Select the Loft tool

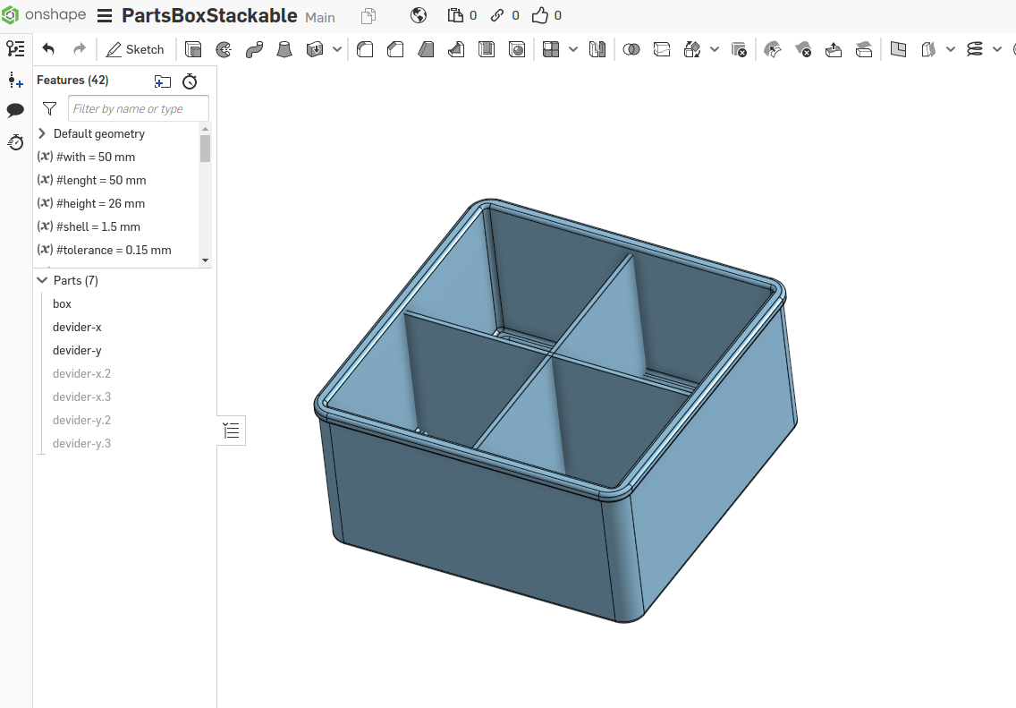click(x=284, y=49)
